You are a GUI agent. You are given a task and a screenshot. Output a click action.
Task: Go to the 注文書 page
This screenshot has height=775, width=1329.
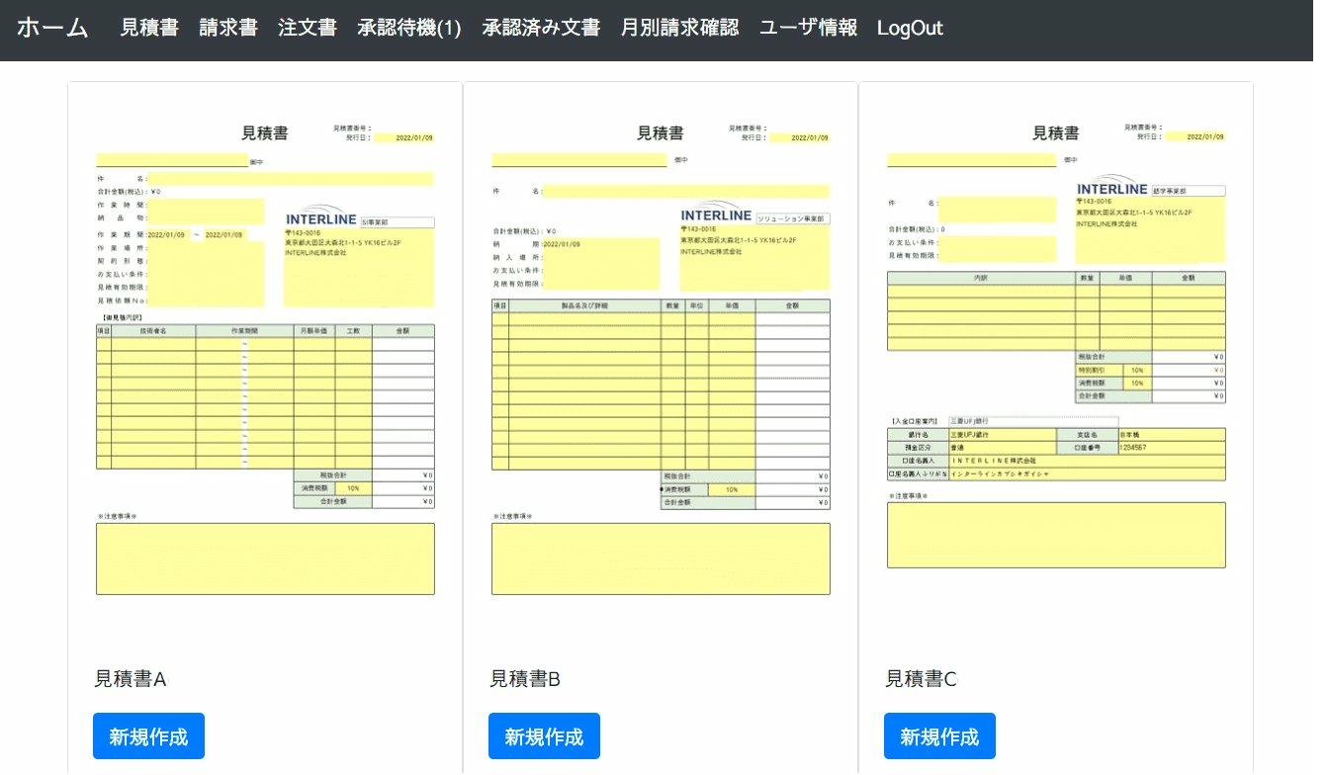click(x=307, y=29)
